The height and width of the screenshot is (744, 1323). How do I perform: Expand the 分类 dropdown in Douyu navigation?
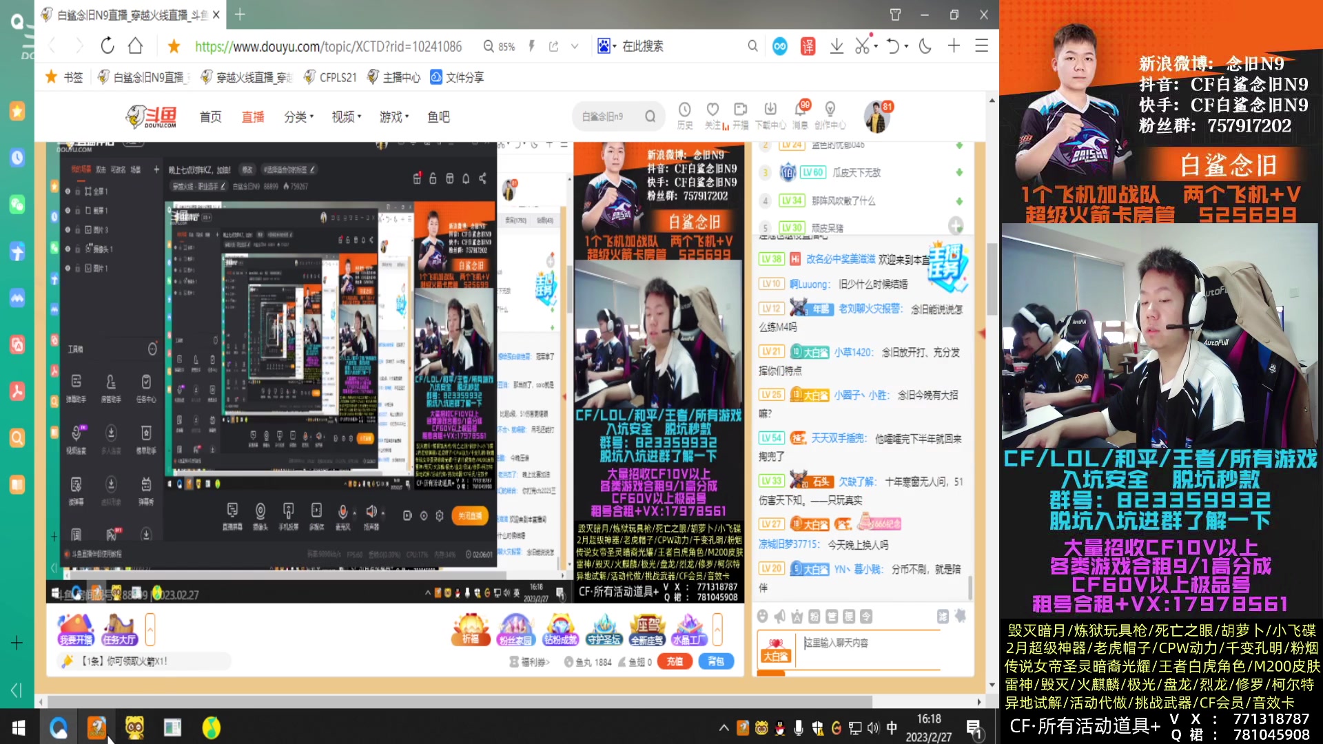tap(298, 116)
